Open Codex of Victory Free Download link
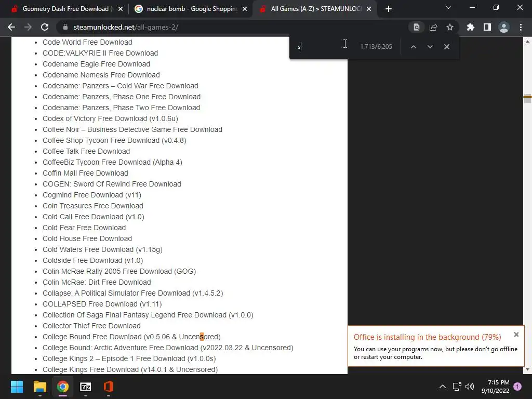 pyautogui.click(x=110, y=118)
